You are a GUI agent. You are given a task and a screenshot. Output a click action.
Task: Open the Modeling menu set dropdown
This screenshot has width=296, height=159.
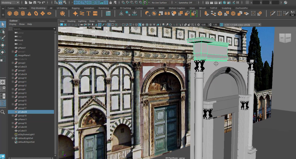10,3
